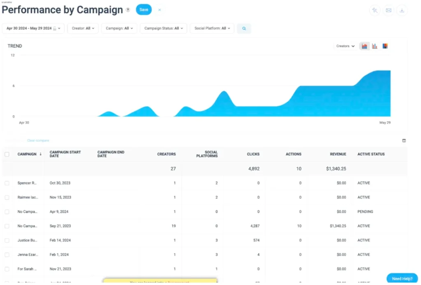Open the Creator: All filter dropdown

point(83,28)
